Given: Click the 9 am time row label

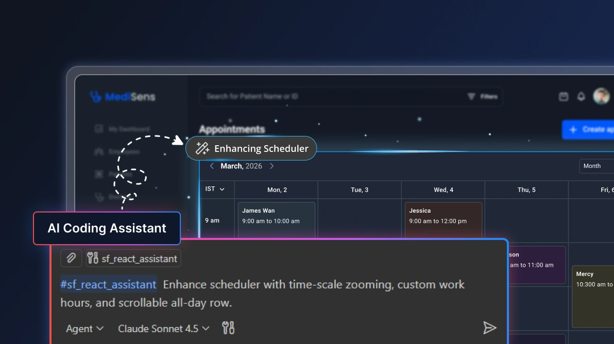Looking at the screenshot, I should point(212,220).
